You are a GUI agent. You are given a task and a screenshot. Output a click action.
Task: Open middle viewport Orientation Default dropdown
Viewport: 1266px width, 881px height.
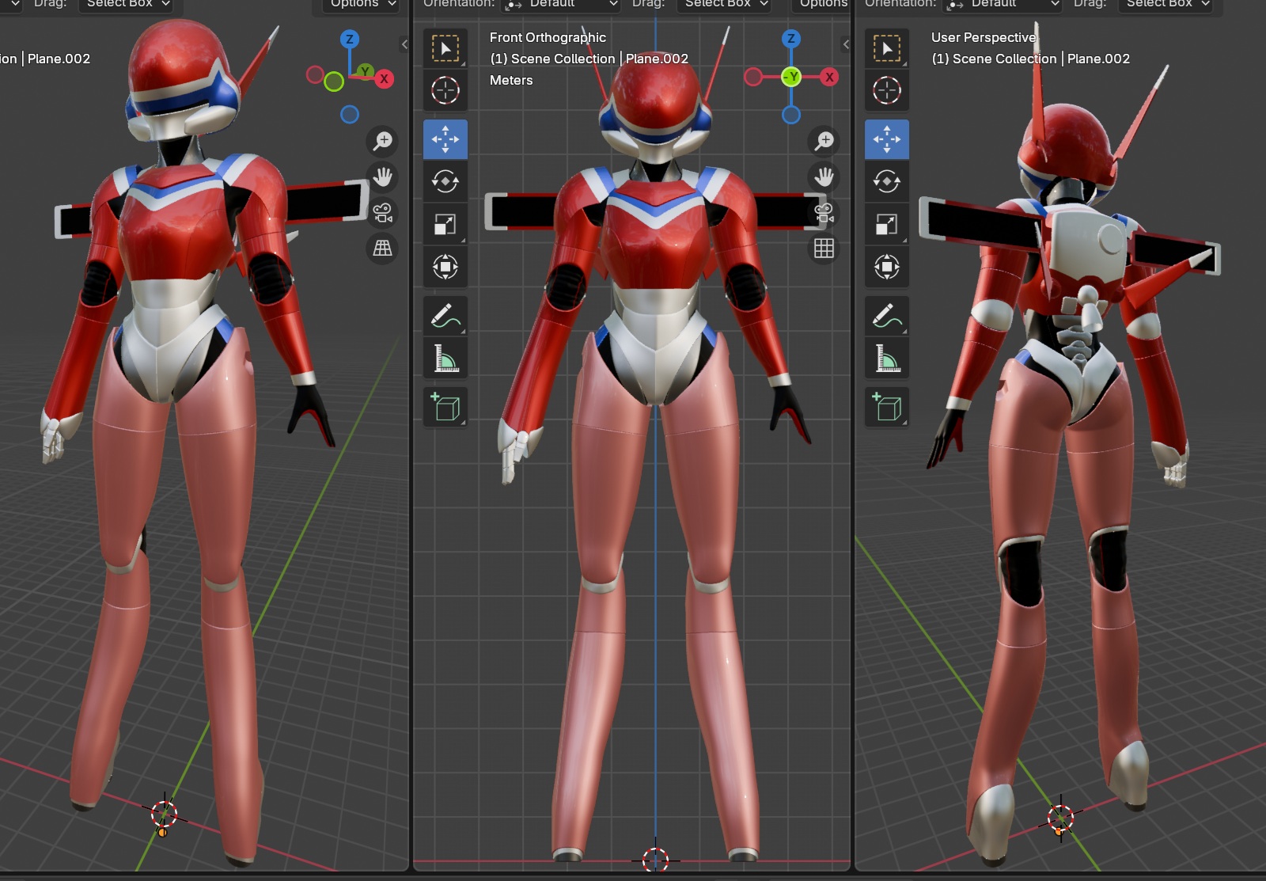(560, 4)
